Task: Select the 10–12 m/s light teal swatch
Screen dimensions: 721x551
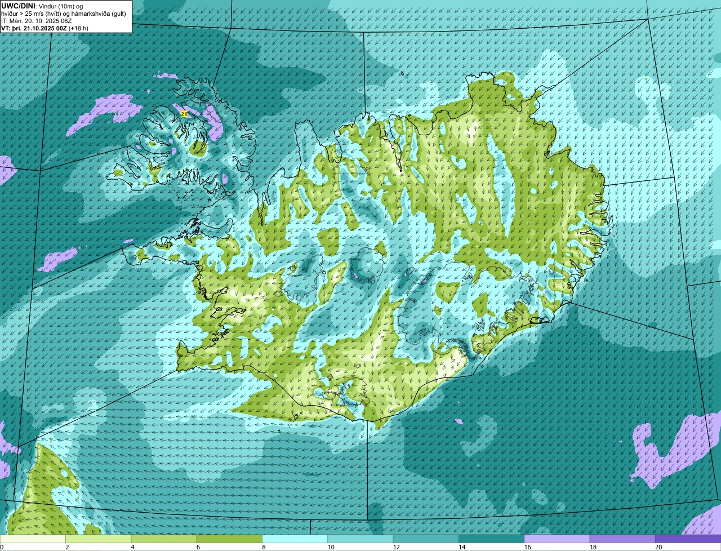Action: point(360,539)
